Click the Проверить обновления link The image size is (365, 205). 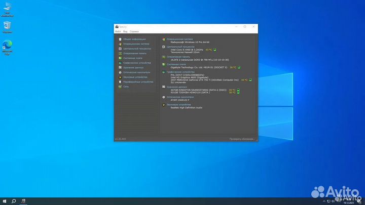coord(242,139)
